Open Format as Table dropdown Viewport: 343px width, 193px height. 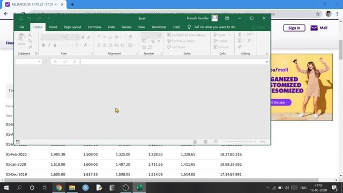coord(182,41)
